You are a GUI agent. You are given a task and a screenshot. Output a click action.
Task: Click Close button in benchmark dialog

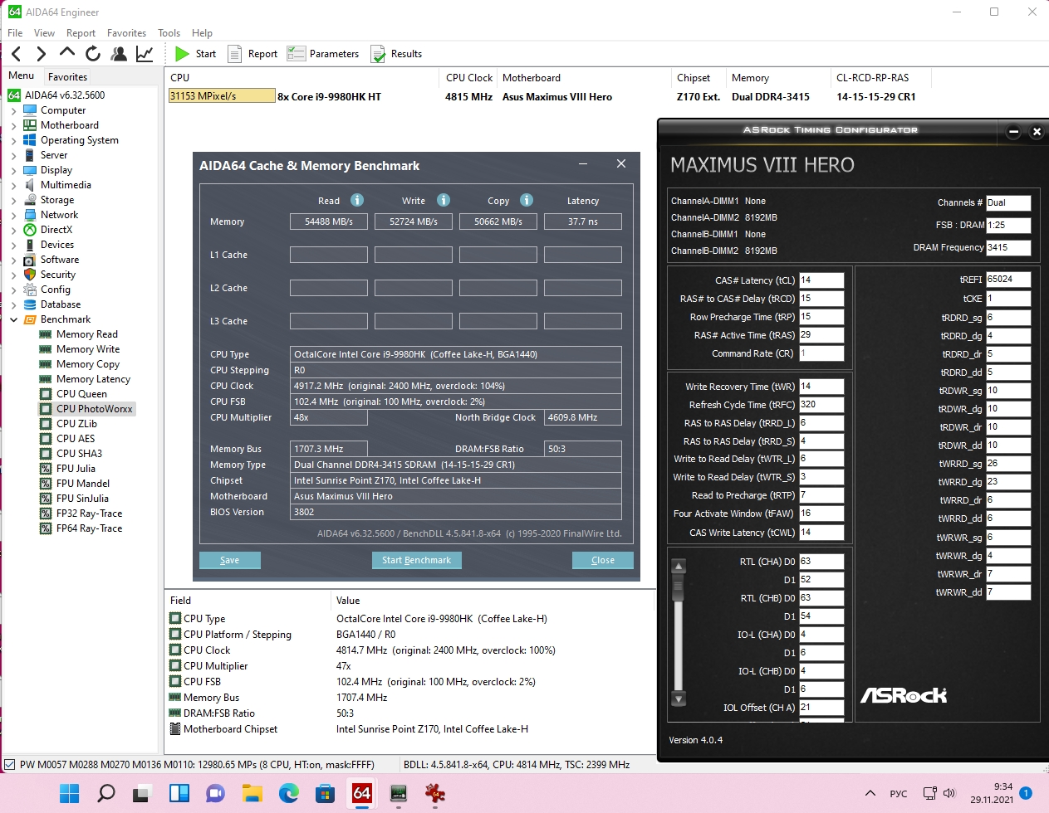pyautogui.click(x=603, y=560)
